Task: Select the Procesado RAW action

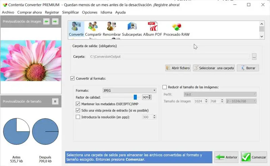Action: click(x=176, y=29)
